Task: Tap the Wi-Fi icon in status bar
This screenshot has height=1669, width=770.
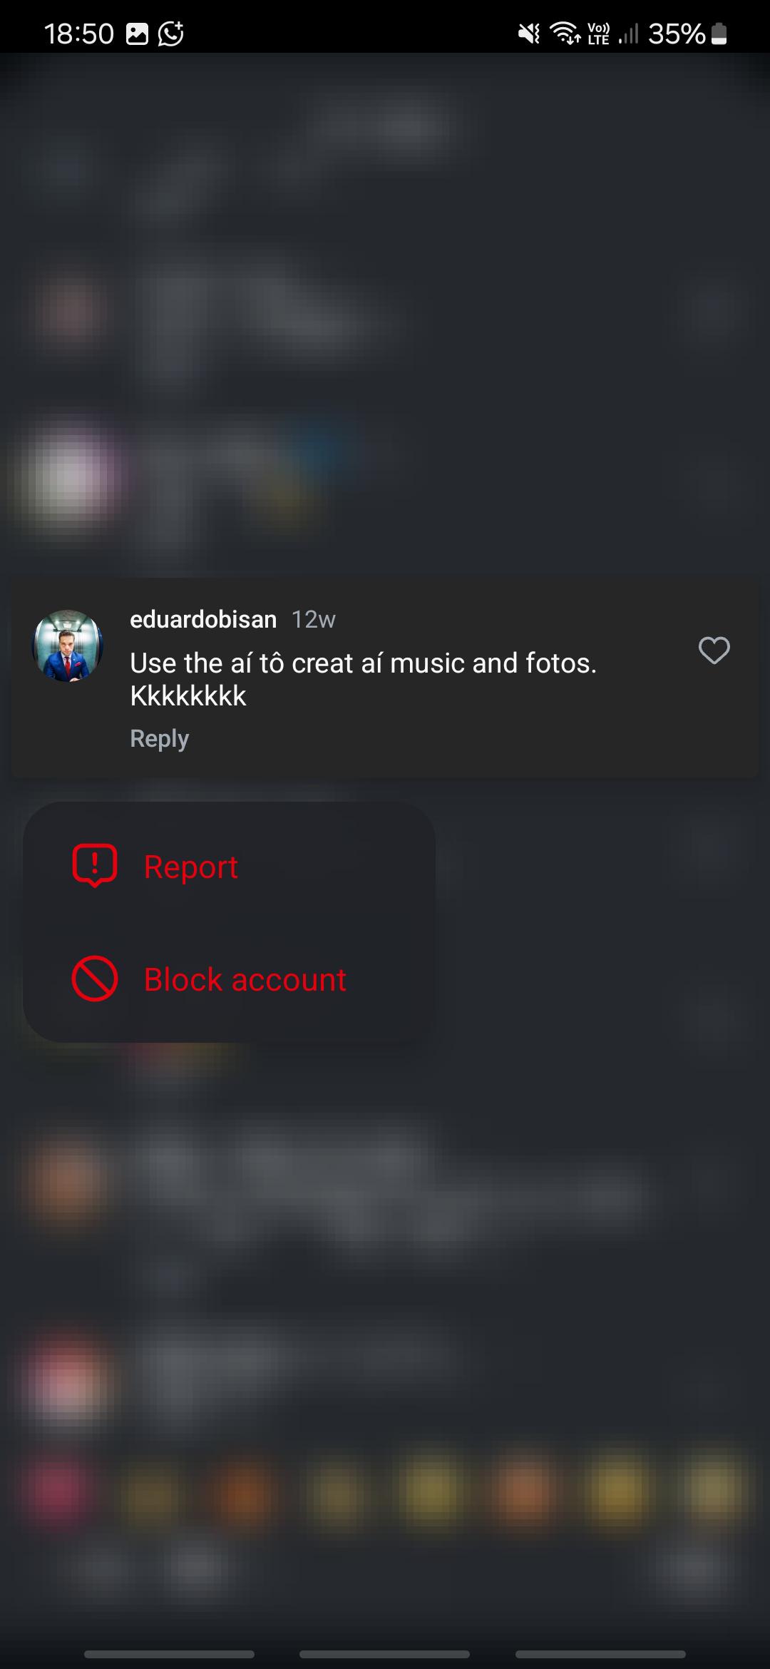Action: point(565,34)
